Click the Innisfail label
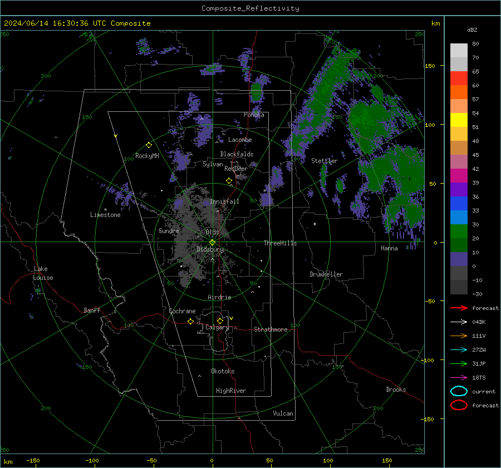The width and height of the screenshot is (501, 468). click(224, 201)
